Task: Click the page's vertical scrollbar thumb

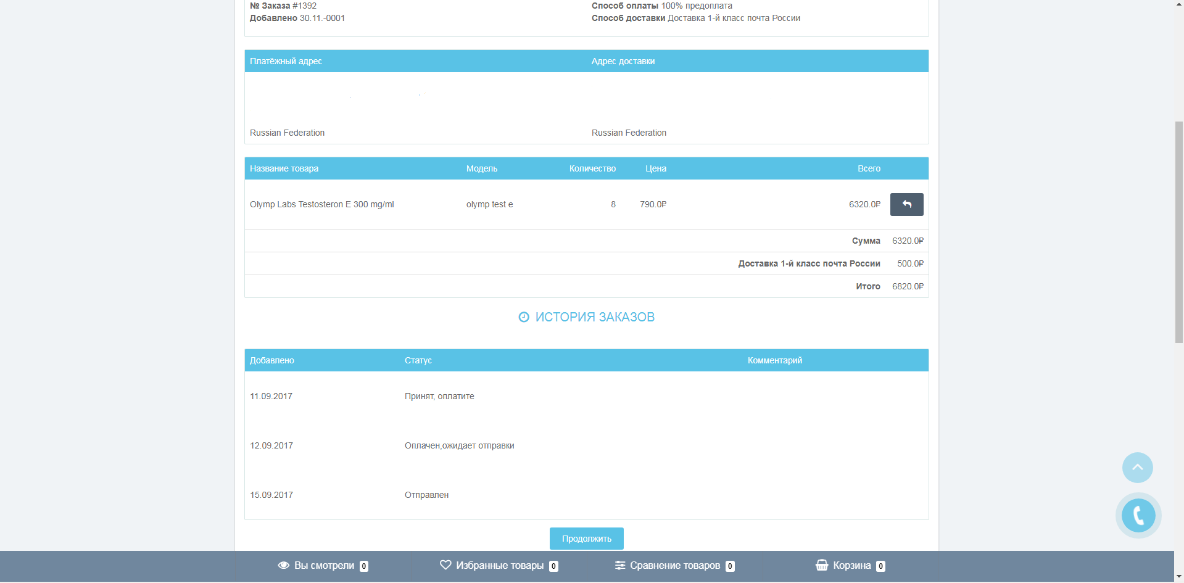Action: pos(1178,231)
